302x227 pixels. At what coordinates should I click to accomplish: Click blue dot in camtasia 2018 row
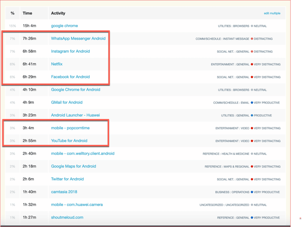tap(252, 192)
